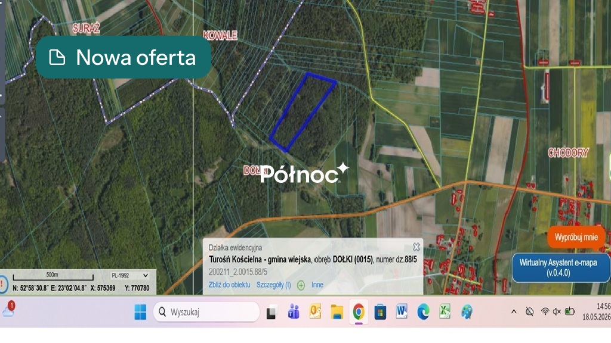Click the crossed-out bell tray icon
611x343 pixels.
click(x=529, y=311)
